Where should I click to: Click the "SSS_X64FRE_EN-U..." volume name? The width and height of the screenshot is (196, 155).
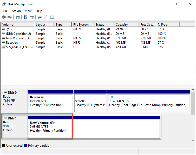(19, 47)
